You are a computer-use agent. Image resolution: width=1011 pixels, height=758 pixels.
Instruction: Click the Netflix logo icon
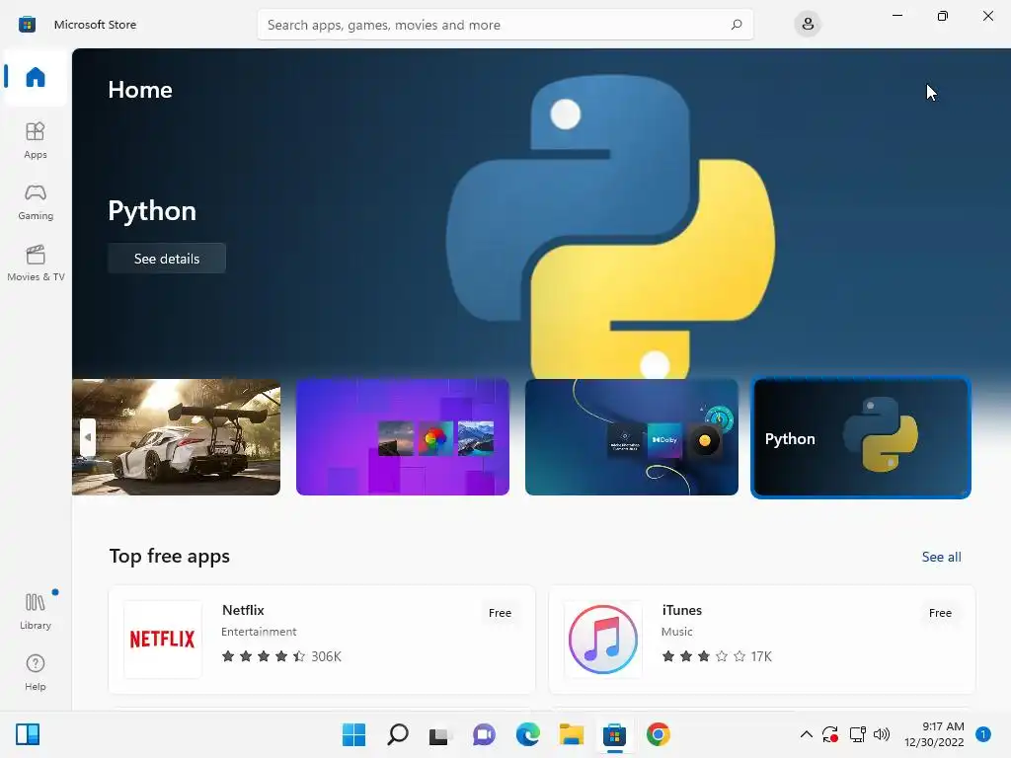click(x=163, y=640)
